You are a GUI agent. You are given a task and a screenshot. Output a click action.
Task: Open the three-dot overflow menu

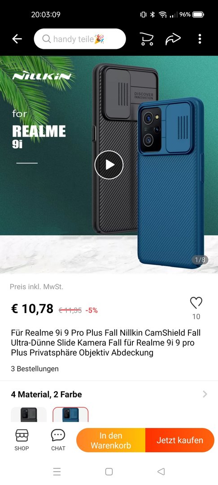(200, 39)
